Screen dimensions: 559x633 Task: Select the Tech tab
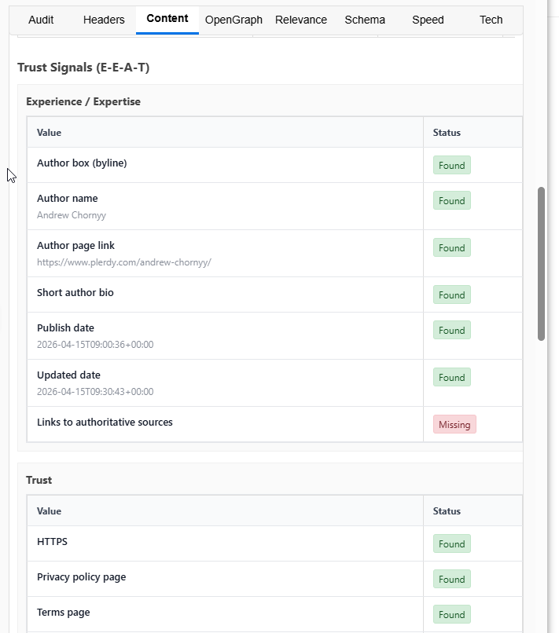[491, 20]
